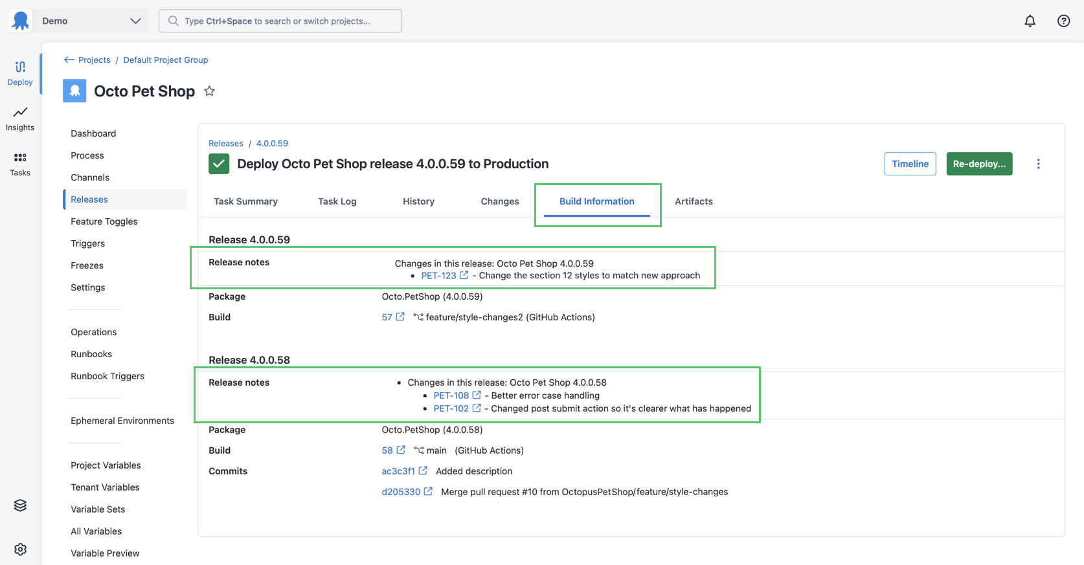Open Dashboard in project menu
This screenshot has width=1084, height=565.
pos(93,133)
